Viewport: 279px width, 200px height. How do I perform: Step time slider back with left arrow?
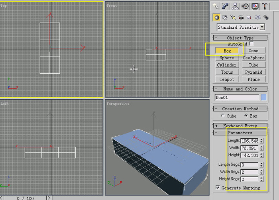tap(2, 198)
